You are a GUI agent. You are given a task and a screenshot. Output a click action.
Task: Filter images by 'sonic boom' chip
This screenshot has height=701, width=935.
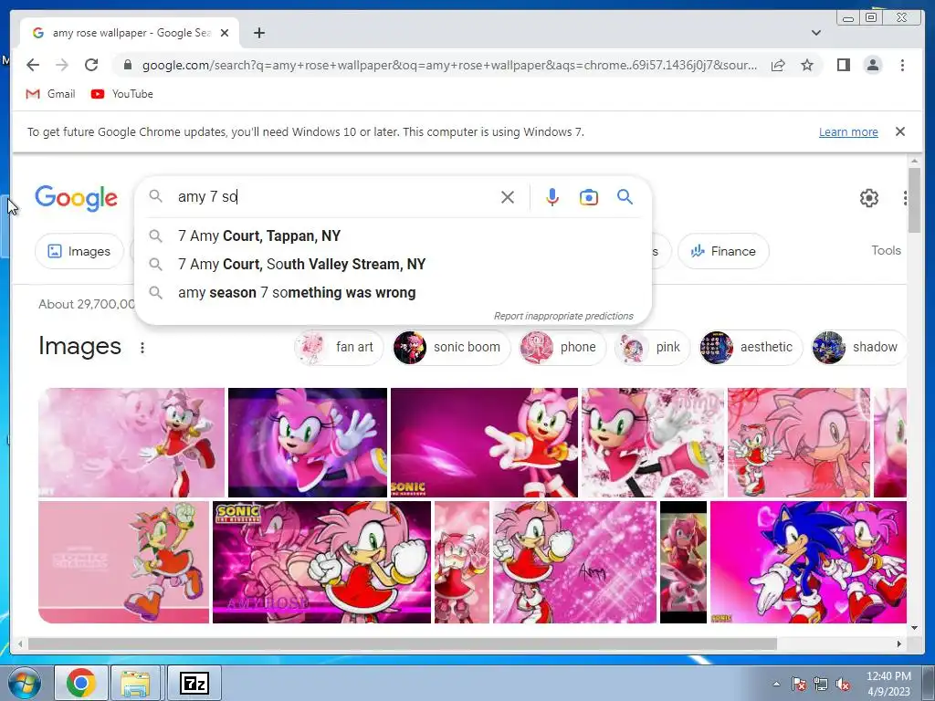[451, 347]
